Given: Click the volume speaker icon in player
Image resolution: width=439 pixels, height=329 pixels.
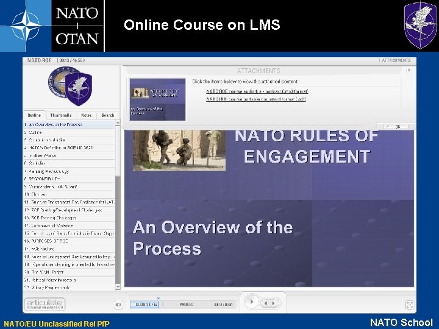Looking at the screenshot, I should pos(118,305).
